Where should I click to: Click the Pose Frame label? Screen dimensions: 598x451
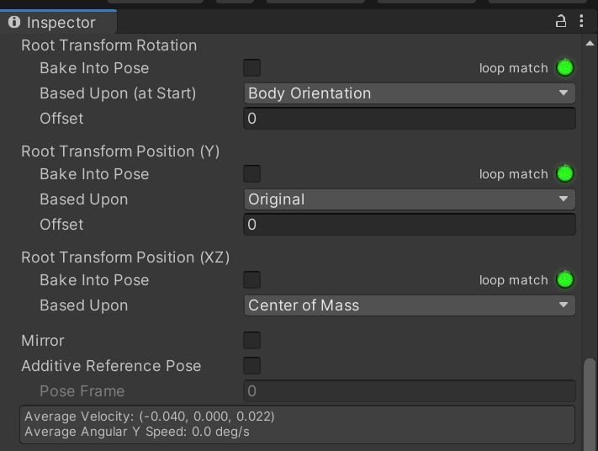click(82, 391)
